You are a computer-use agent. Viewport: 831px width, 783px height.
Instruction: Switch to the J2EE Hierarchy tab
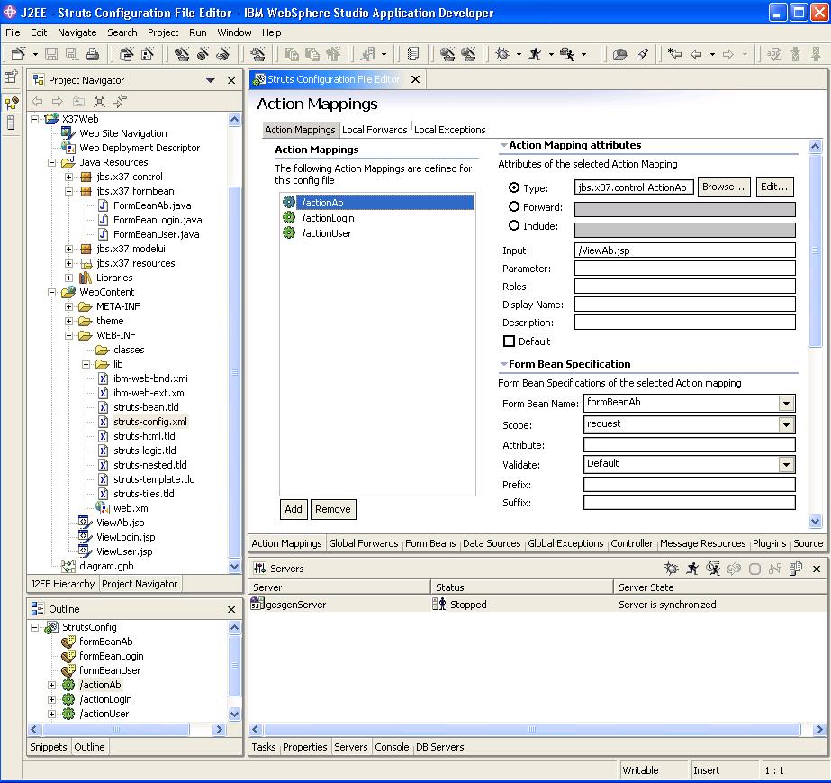(62, 584)
